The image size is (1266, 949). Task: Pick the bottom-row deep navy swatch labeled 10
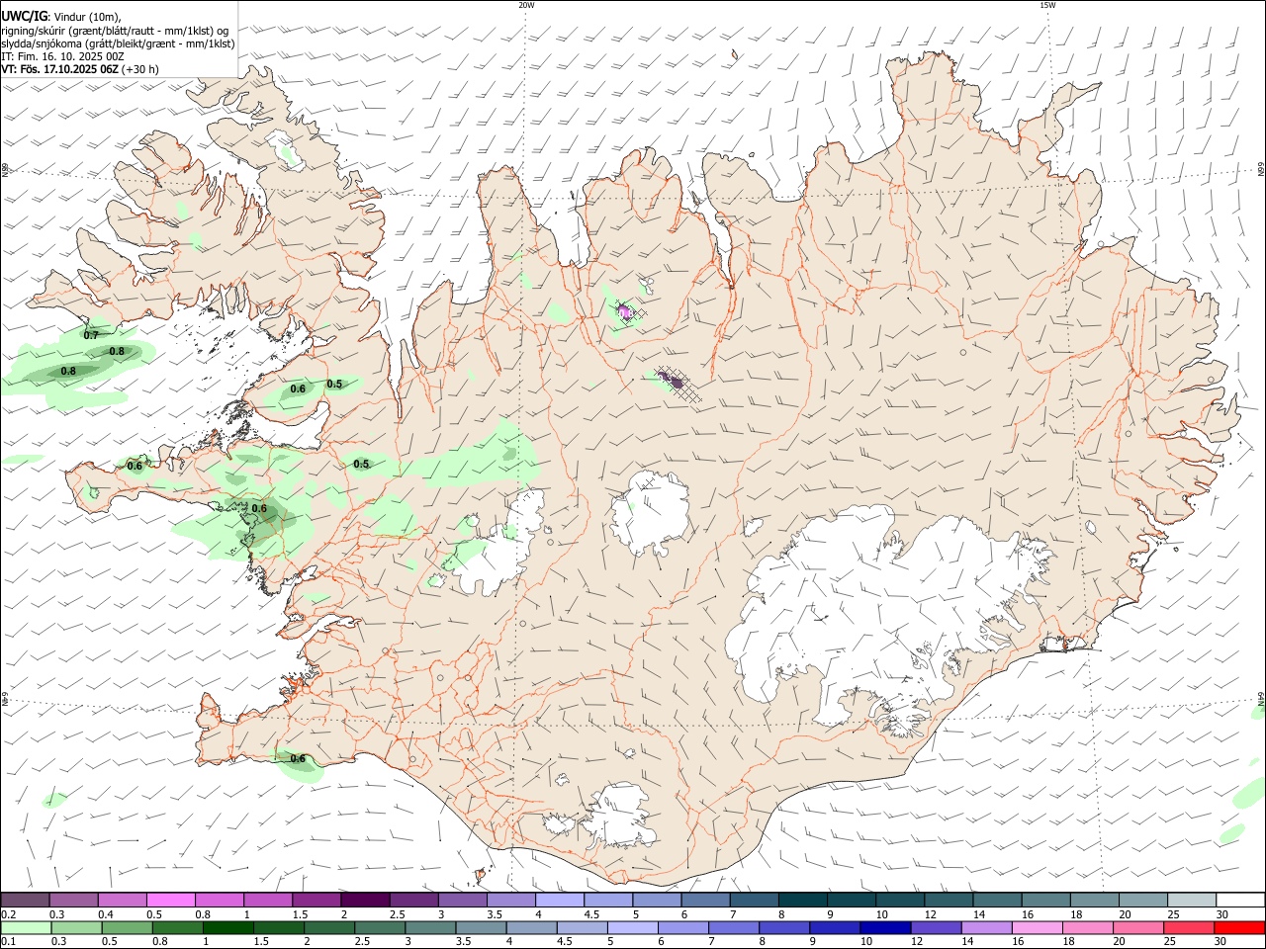(886, 927)
